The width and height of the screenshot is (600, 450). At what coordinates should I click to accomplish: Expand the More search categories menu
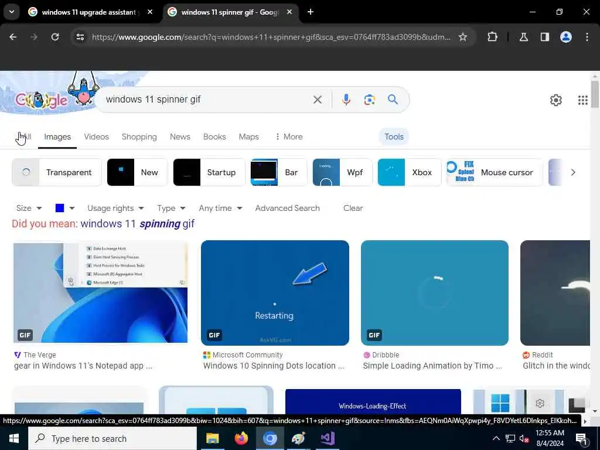(289, 137)
